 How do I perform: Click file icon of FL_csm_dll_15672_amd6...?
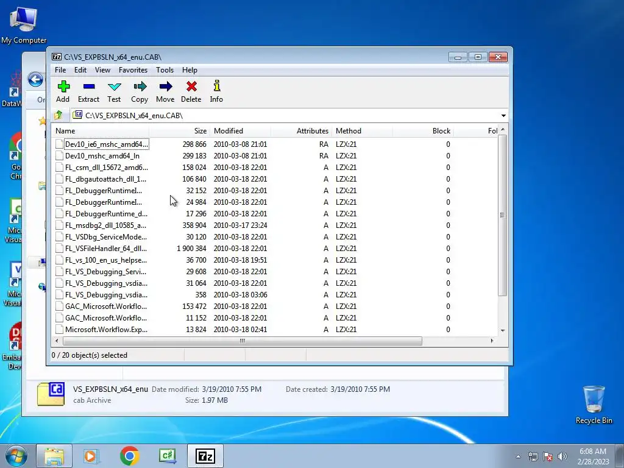(59, 167)
